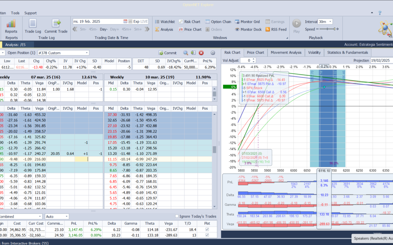Click the red delete position icon
The height and width of the screenshot is (245, 393).
coord(201,53)
